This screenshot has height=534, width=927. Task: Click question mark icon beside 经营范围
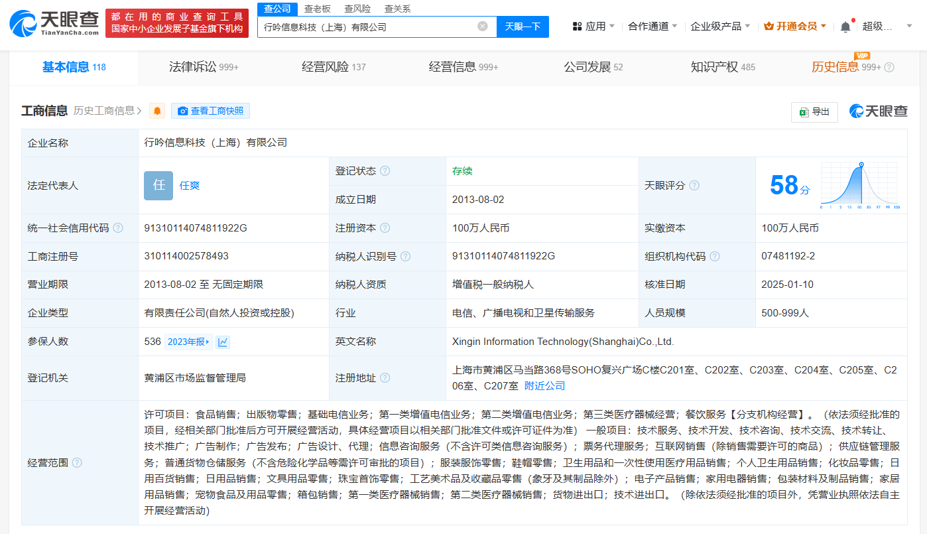point(77,462)
